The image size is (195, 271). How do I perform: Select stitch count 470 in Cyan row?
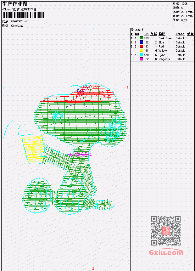(146, 55)
